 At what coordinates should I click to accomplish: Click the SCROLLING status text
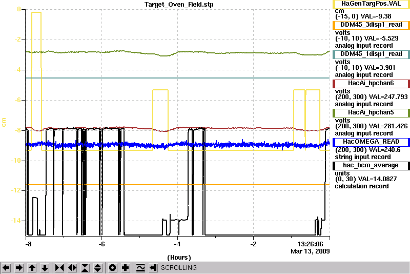178,268
